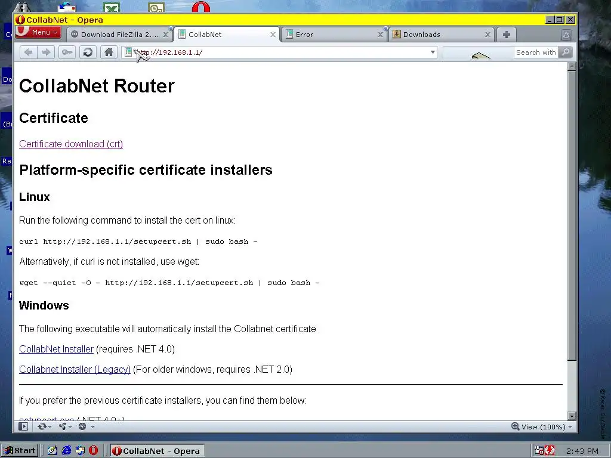Expand the Opera Turbo dropdown arrow
This screenshot has height=458, width=611.
[x=92, y=427]
